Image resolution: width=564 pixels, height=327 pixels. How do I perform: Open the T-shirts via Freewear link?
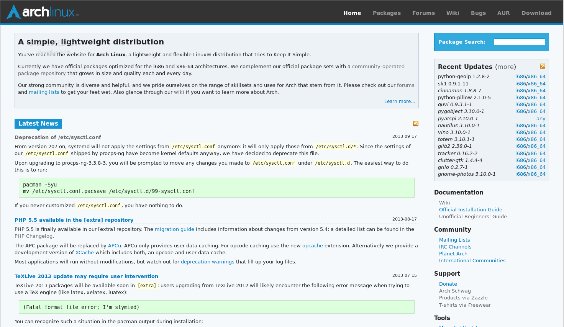pos(465,305)
